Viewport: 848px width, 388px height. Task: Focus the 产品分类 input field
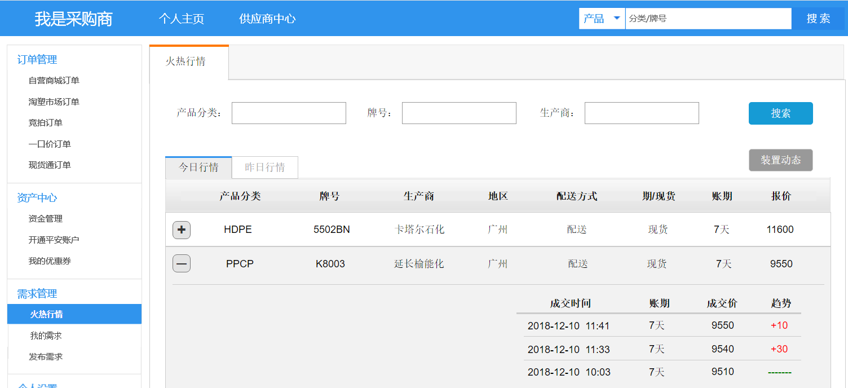[289, 113]
